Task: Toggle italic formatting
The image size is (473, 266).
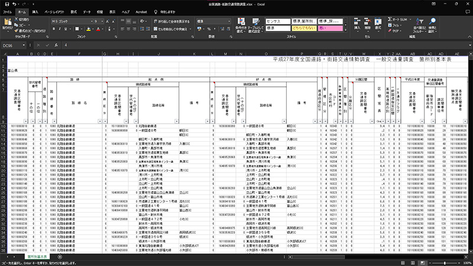Action: tap(60, 28)
